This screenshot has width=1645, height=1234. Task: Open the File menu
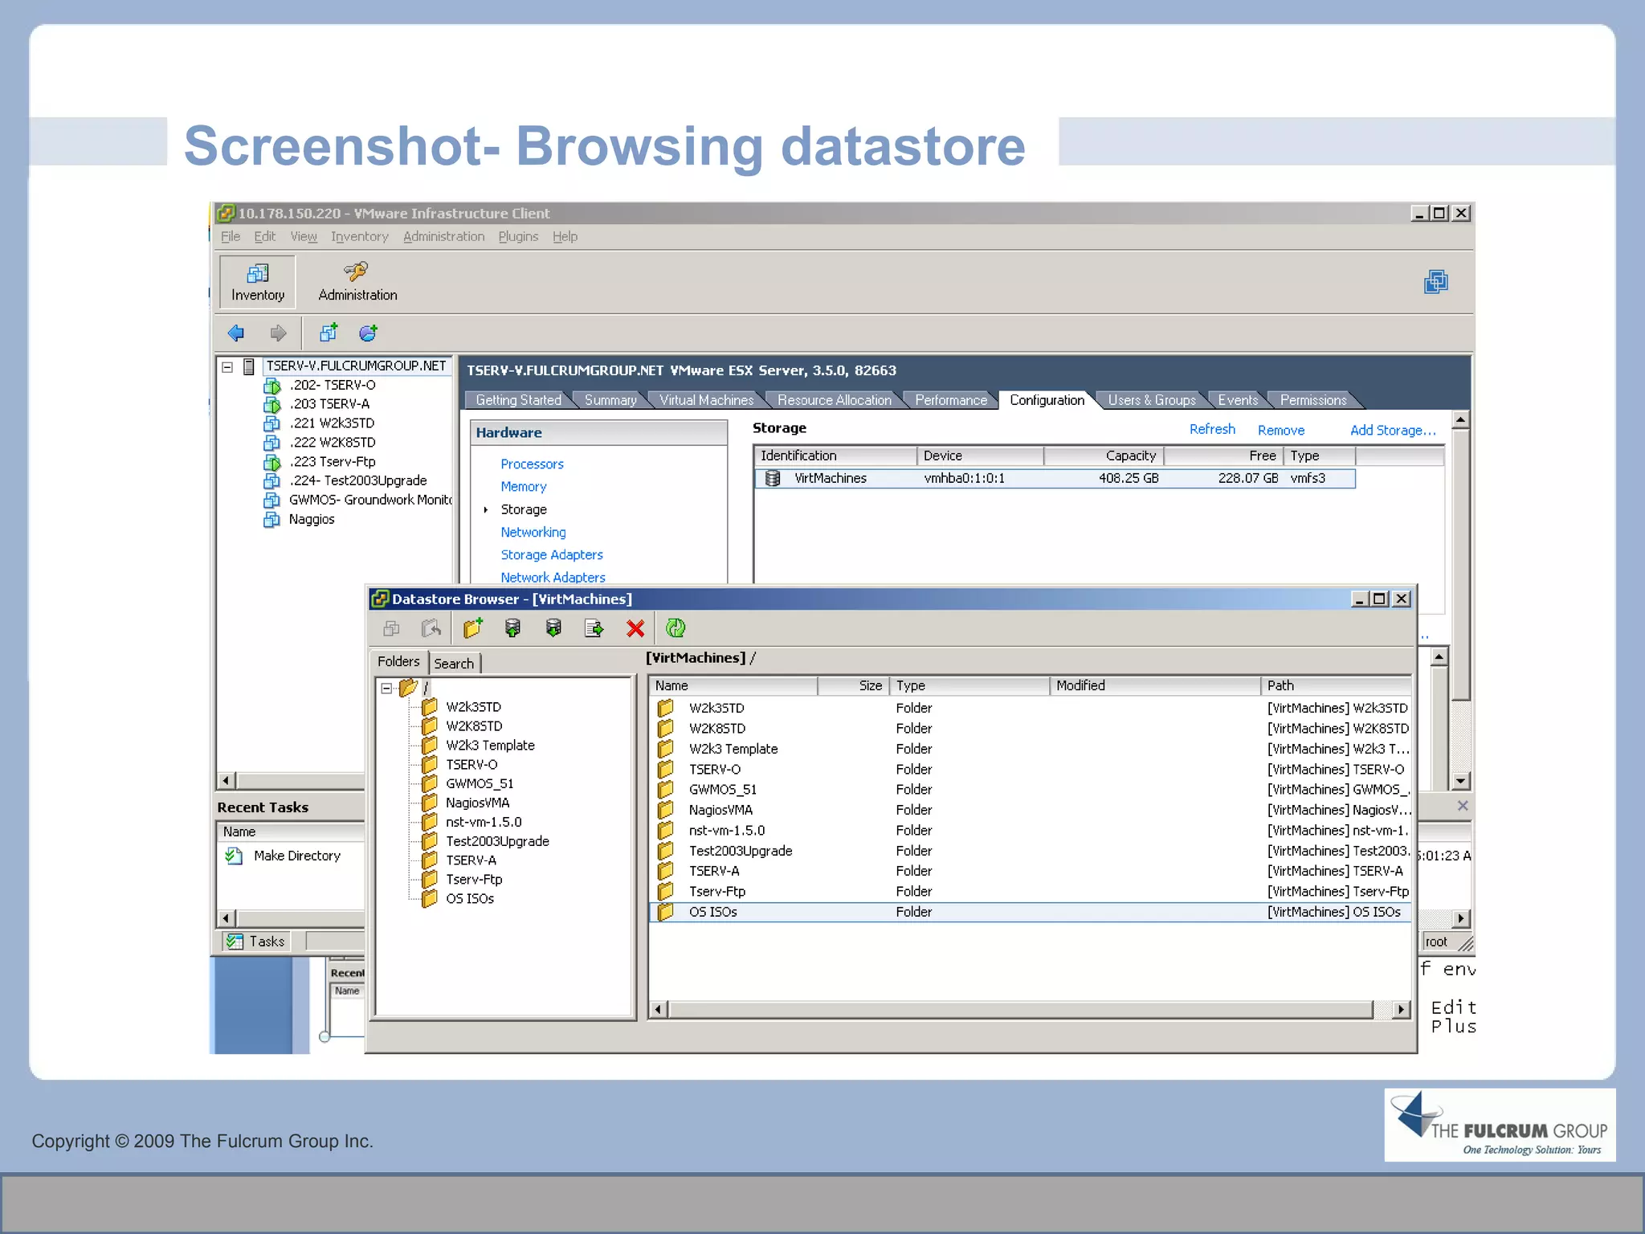(x=231, y=236)
